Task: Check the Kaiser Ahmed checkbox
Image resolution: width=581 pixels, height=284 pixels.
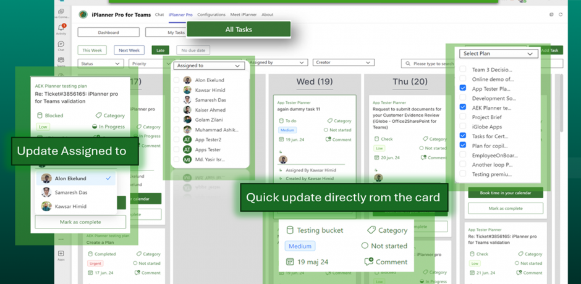Action: (x=176, y=110)
